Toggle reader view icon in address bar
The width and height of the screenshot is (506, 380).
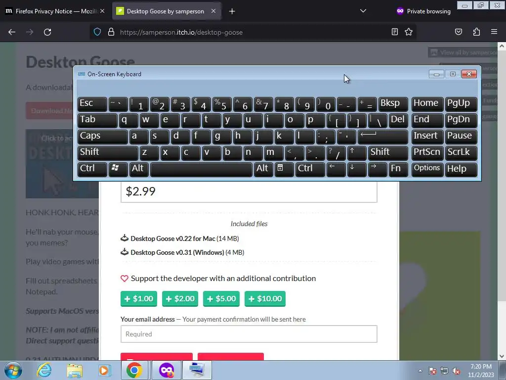coord(394,32)
